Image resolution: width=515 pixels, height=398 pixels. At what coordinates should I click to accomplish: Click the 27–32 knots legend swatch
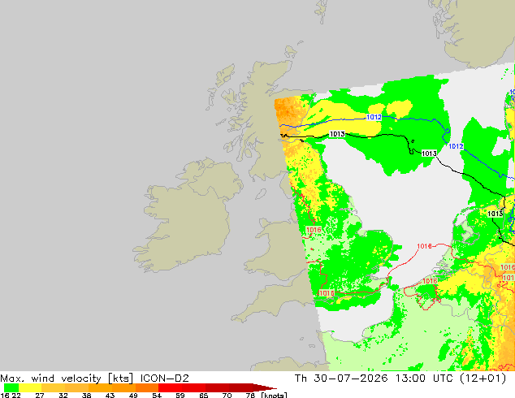tap(53, 387)
